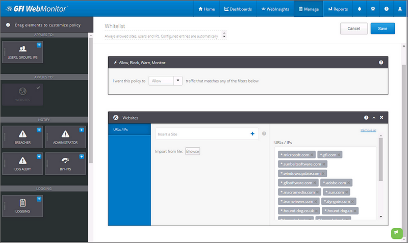Add the Breacher notify element
Image resolution: width=408 pixels, height=243 pixels.
pos(39,130)
